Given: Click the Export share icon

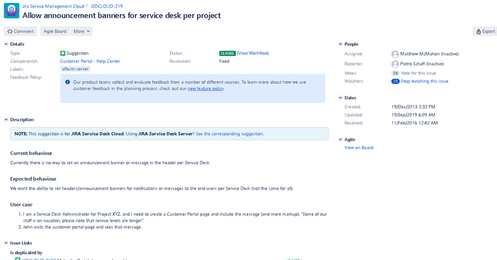Looking at the screenshot, I should click(x=478, y=31).
